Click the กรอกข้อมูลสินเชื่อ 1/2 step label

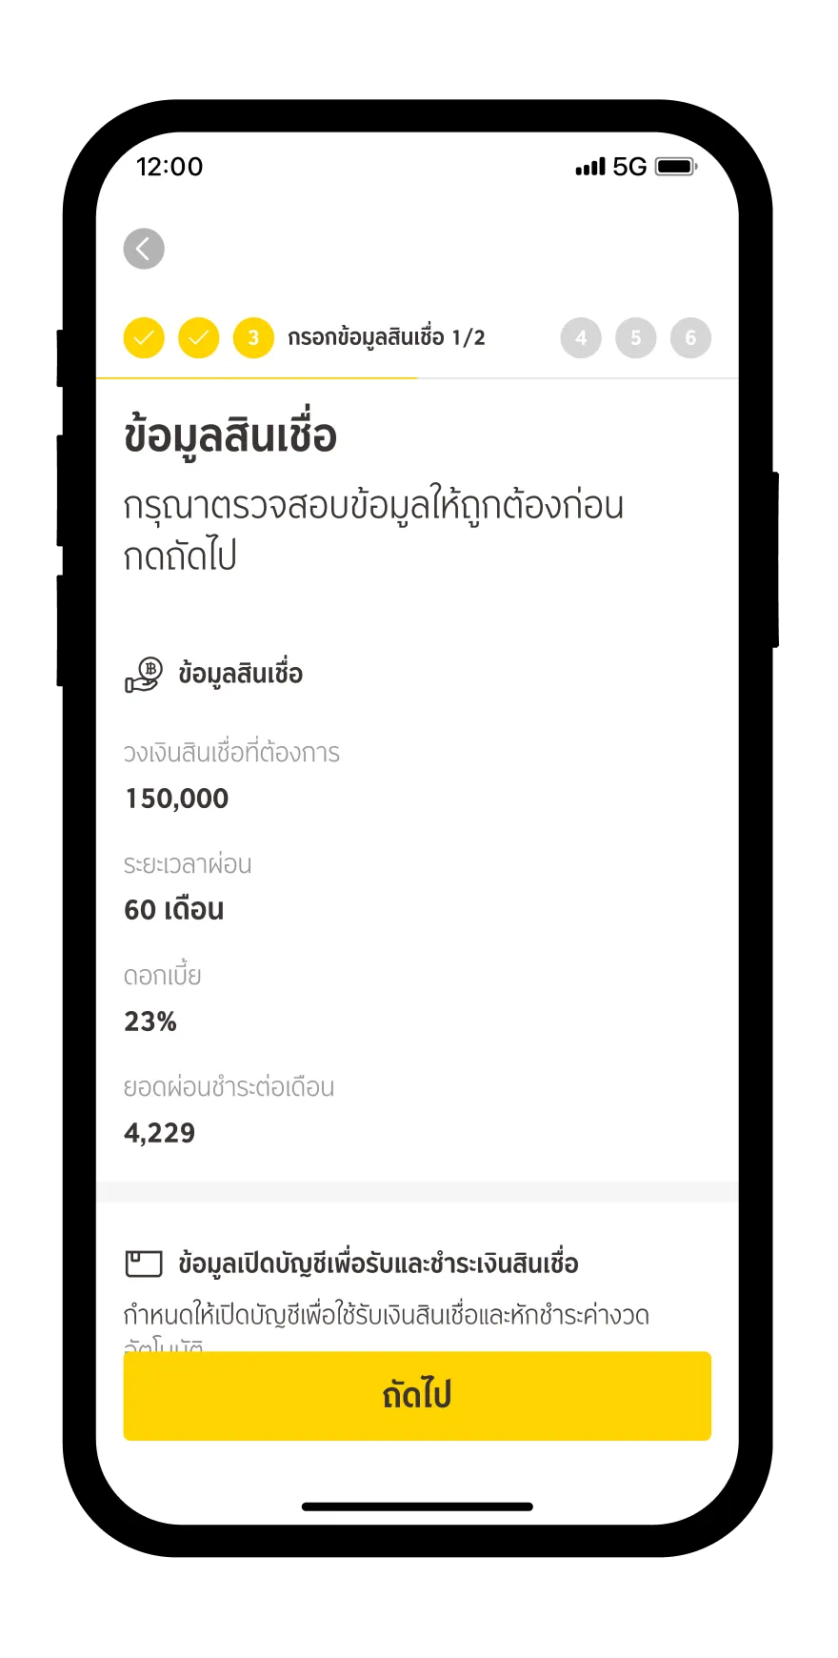click(387, 338)
